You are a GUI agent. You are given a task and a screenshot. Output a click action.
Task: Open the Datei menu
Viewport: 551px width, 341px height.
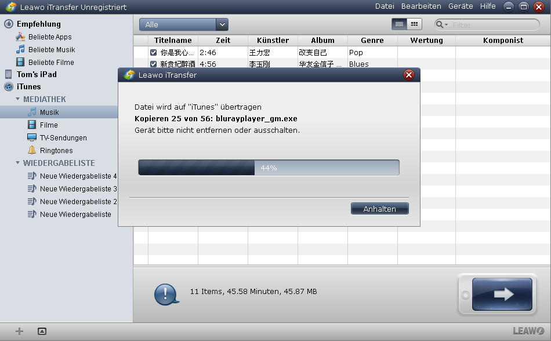(x=385, y=6)
